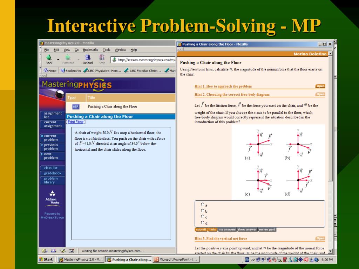Click the Forward arrow icon

coord(68,57)
